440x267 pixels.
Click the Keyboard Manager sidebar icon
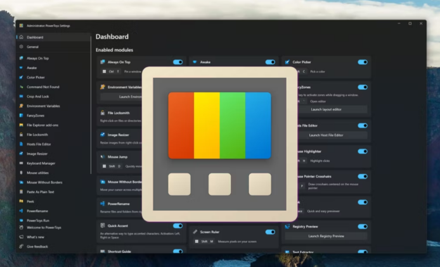(x=22, y=163)
